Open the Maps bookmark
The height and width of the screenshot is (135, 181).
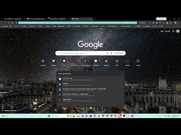click(54, 26)
